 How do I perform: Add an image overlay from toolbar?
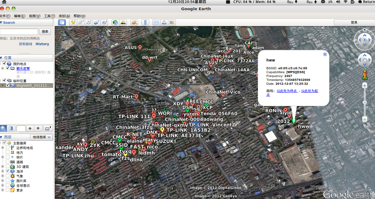[x=97, y=22]
